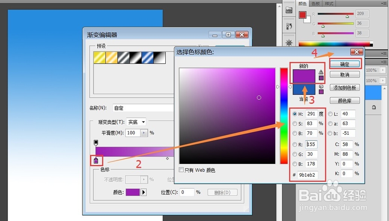Enable the 只有 Web 颜色 checkbox

pyautogui.click(x=181, y=170)
